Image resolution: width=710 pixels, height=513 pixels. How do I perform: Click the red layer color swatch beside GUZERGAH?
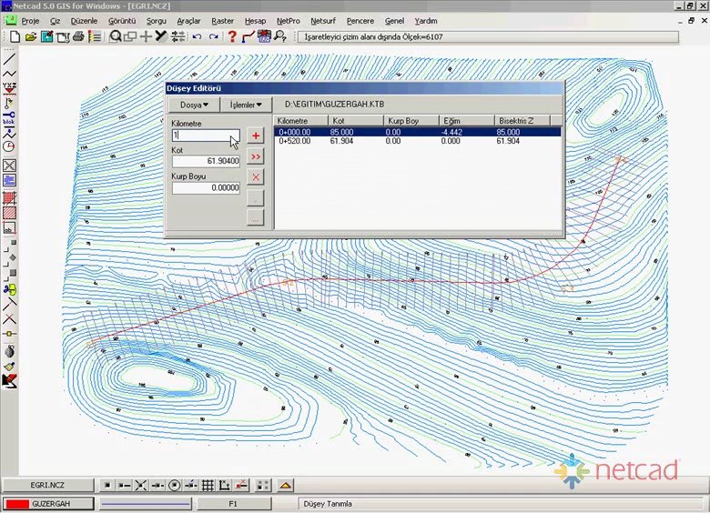(x=17, y=504)
